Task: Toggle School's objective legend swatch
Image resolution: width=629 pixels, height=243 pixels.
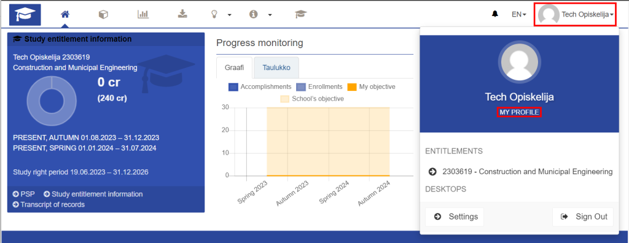Action: coord(284,99)
